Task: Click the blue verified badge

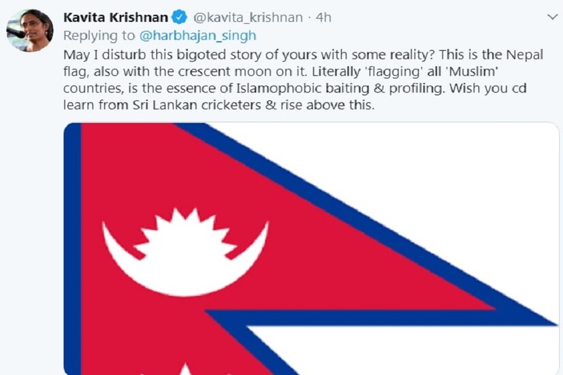Action: pyautogui.click(x=179, y=18)
